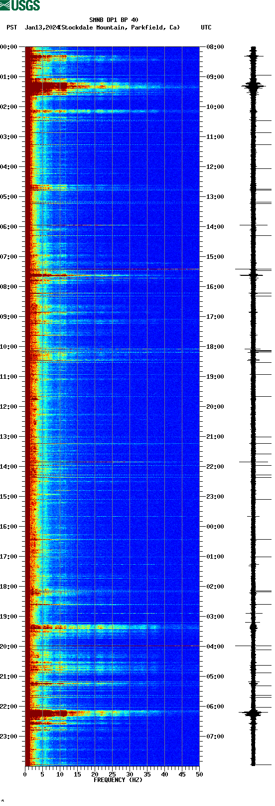This screenshot has height=806, width=275.
Task: Click the '21:00' UTC time label
Action: [x=215, y=437]
